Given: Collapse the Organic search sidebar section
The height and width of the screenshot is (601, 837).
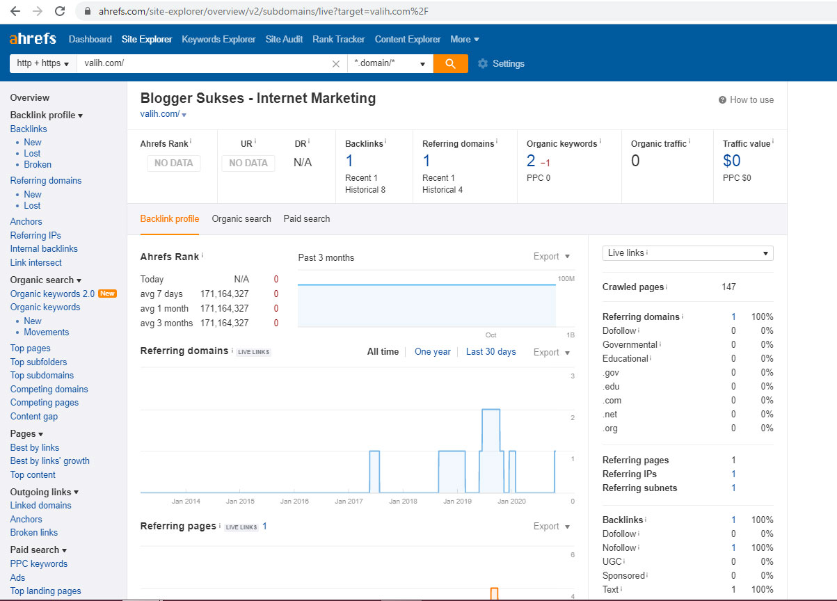Looking at the screenshot, I should click(x=45, y=280).
